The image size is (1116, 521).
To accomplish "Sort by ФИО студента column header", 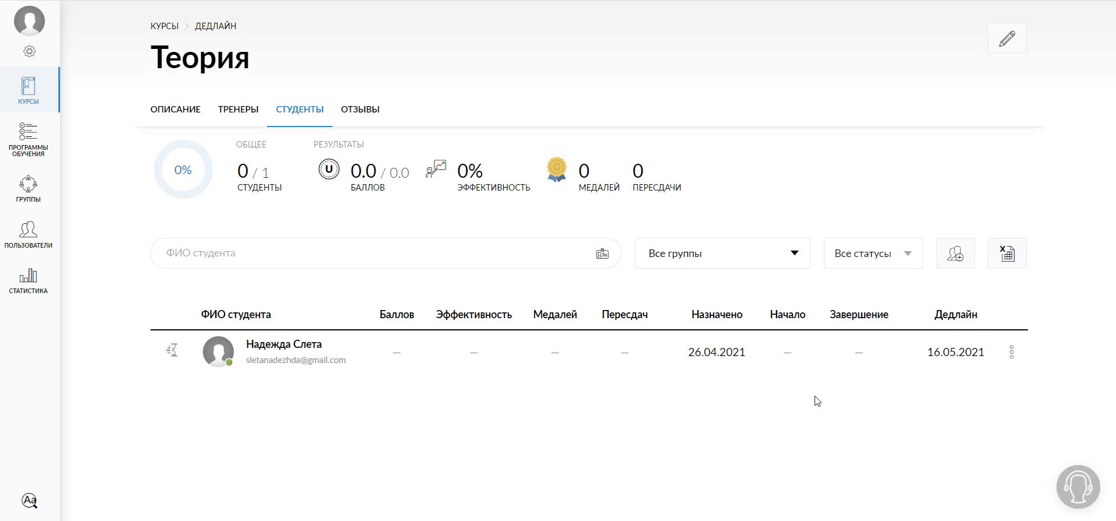I will [x=236, y=315].
